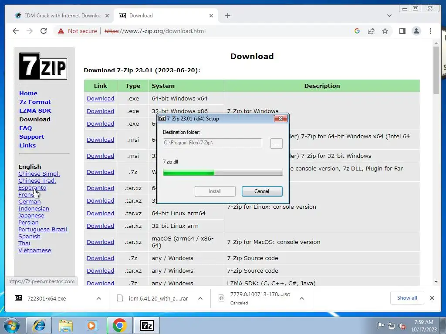Launch Internet Explorer from the taskbar
This screenshot has height=334, width=446.
(39, 325)
